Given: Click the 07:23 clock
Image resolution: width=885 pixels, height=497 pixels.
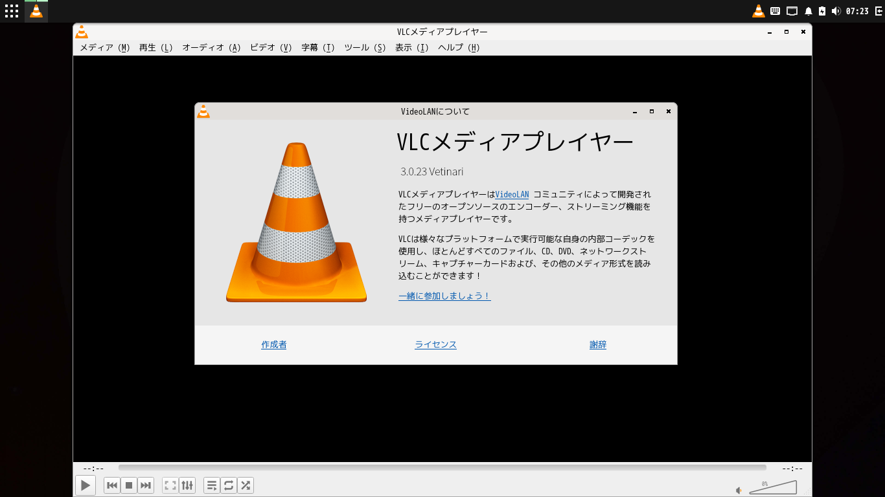Looking at the screenshot, I should tap(857, 11).
